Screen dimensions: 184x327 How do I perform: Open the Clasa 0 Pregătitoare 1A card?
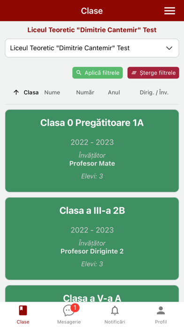(x=92, y=151)
